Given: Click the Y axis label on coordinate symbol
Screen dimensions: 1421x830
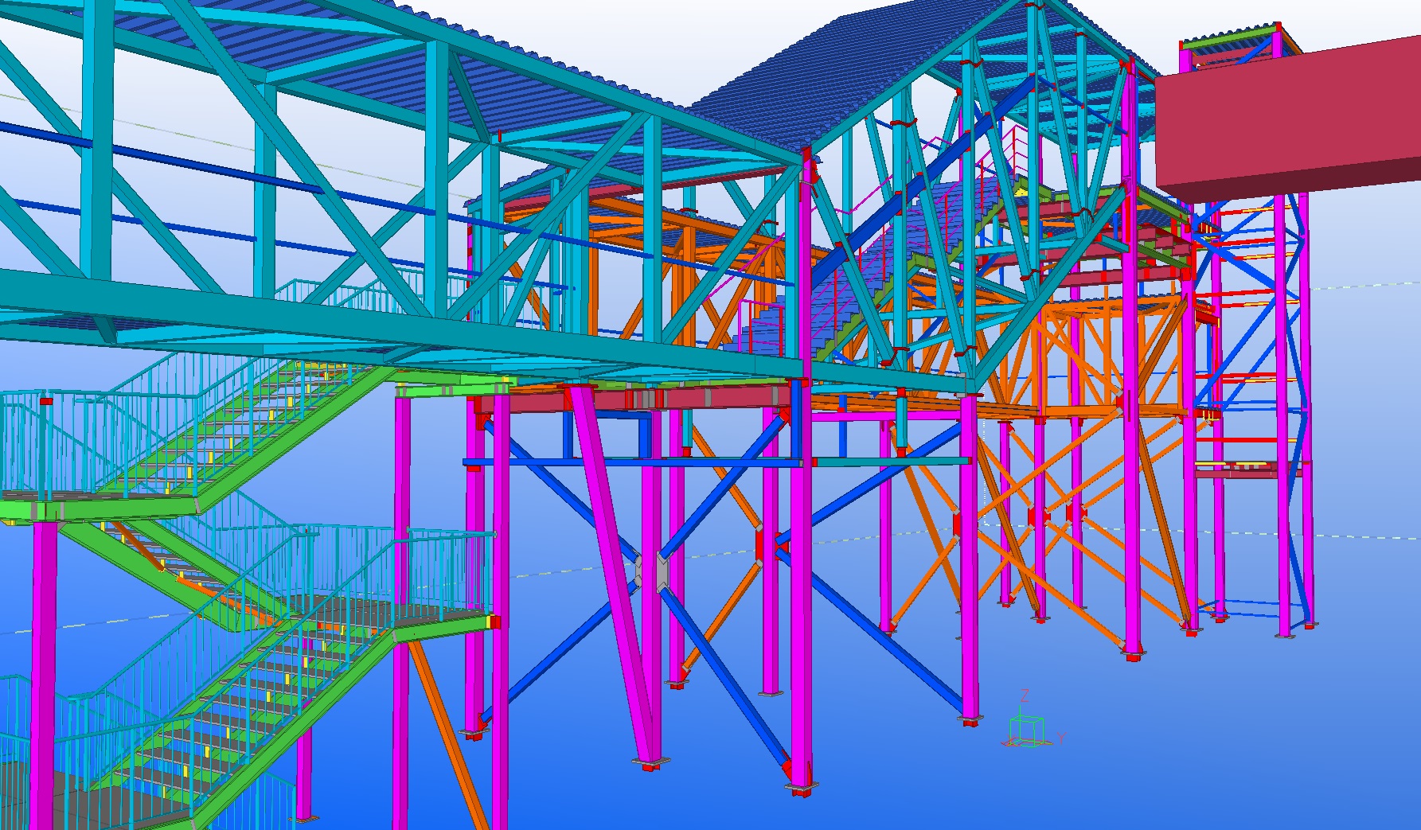Looking at the screenshot, I should point(1060,738).
